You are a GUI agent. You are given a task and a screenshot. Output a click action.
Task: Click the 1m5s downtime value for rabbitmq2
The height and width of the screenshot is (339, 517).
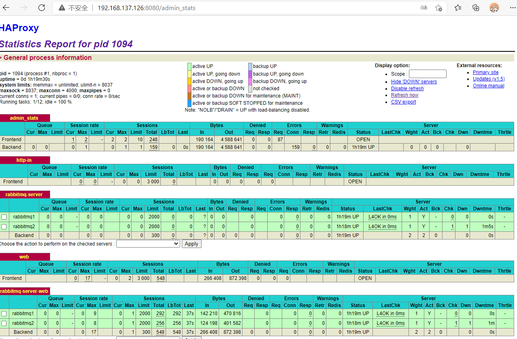[487, 227]
